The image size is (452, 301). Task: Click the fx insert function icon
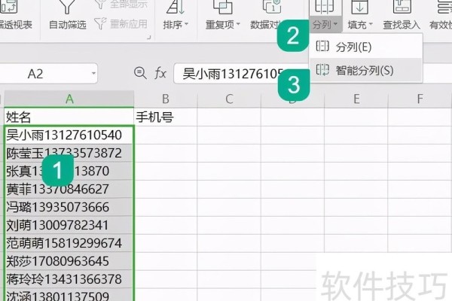pyautogui.click(x=160, y=73)
